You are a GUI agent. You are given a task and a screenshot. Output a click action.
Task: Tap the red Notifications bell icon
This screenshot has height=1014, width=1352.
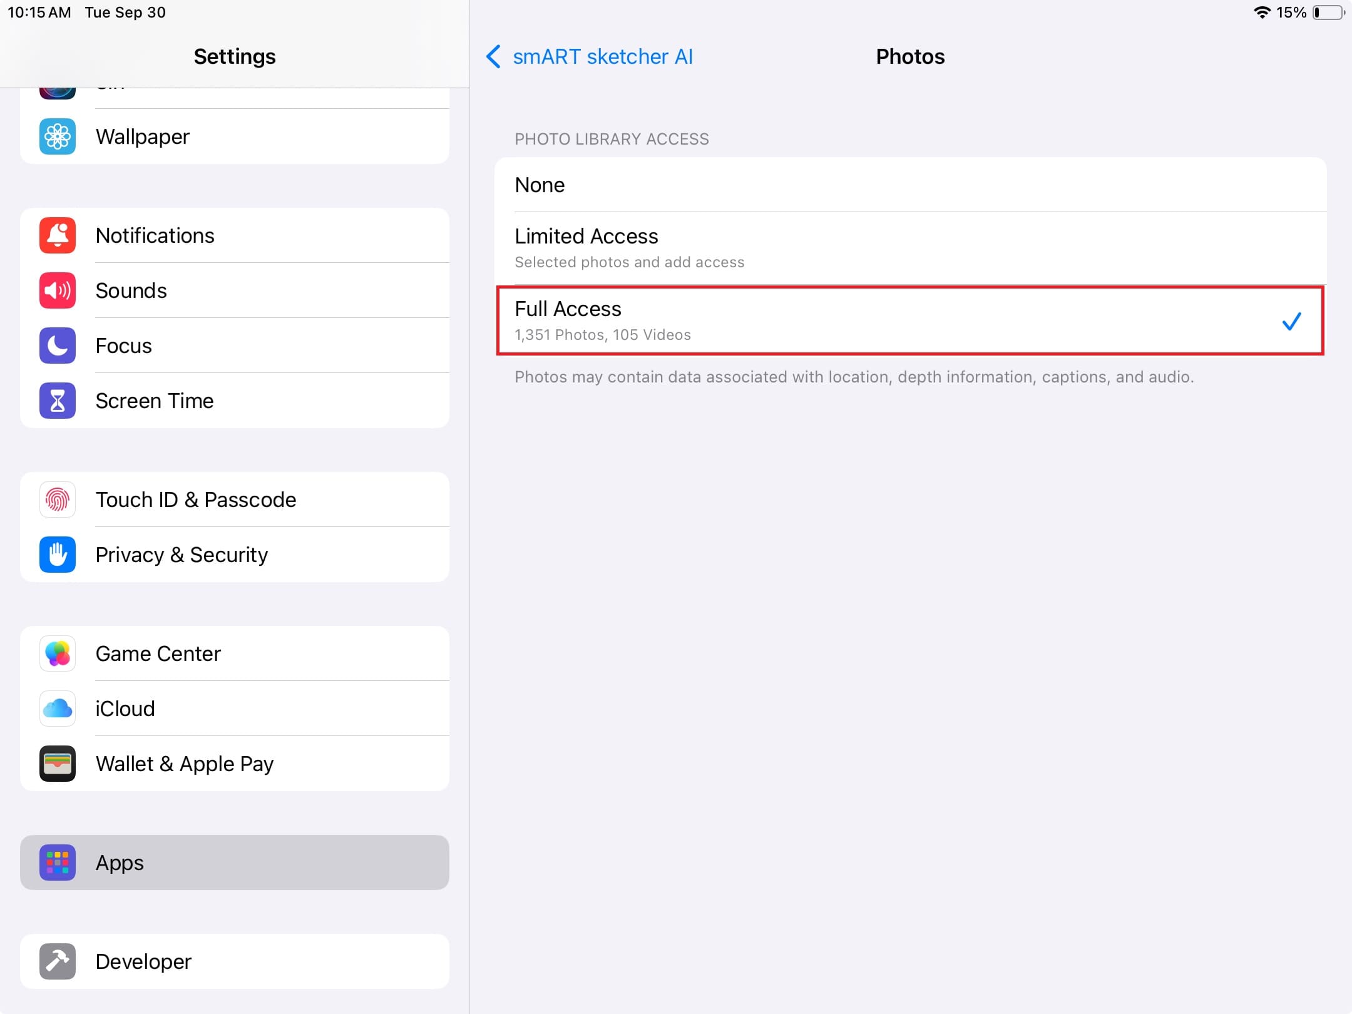58,235
